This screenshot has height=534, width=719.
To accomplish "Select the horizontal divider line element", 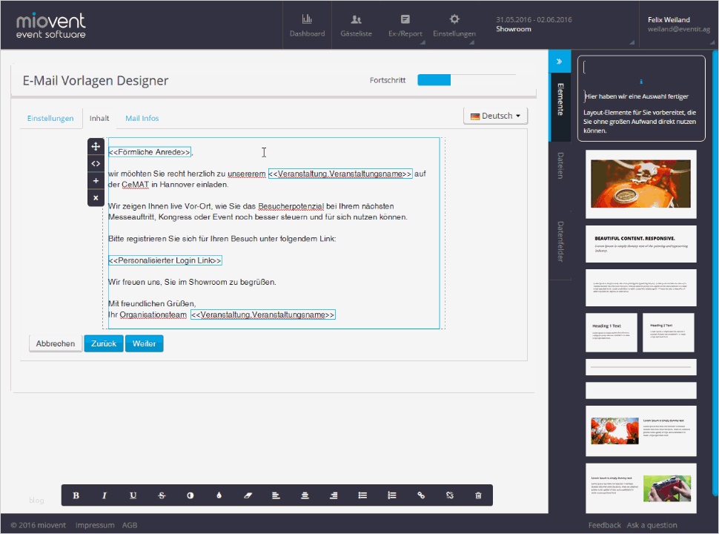I will pyautogui.click(x=640, y=367).
